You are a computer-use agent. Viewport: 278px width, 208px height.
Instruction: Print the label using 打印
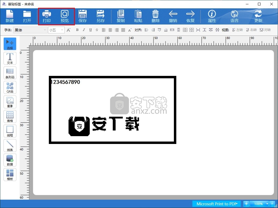click(47, 16)
